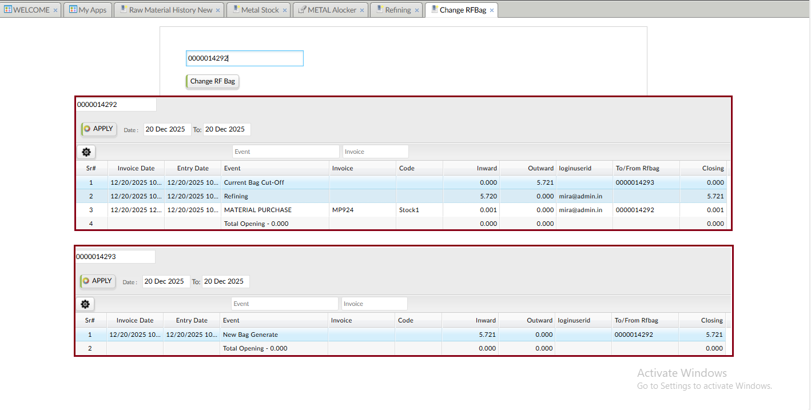Click the gear settings icon in first grid
Viewport: 811px width, 410px height.
(x=86, y=152)
